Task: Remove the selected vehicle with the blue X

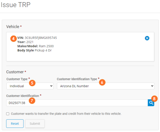Action: (x=147, y=38)
